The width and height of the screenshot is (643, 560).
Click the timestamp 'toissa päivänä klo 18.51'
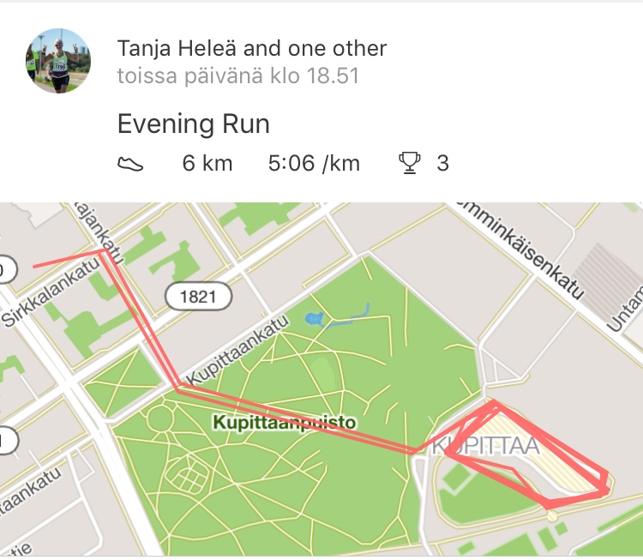pos(238,76)
